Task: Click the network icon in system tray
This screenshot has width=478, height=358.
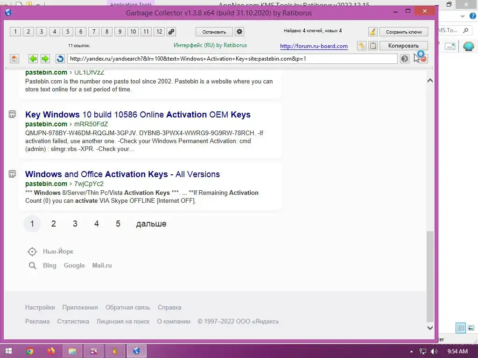Action: point(423,351)
